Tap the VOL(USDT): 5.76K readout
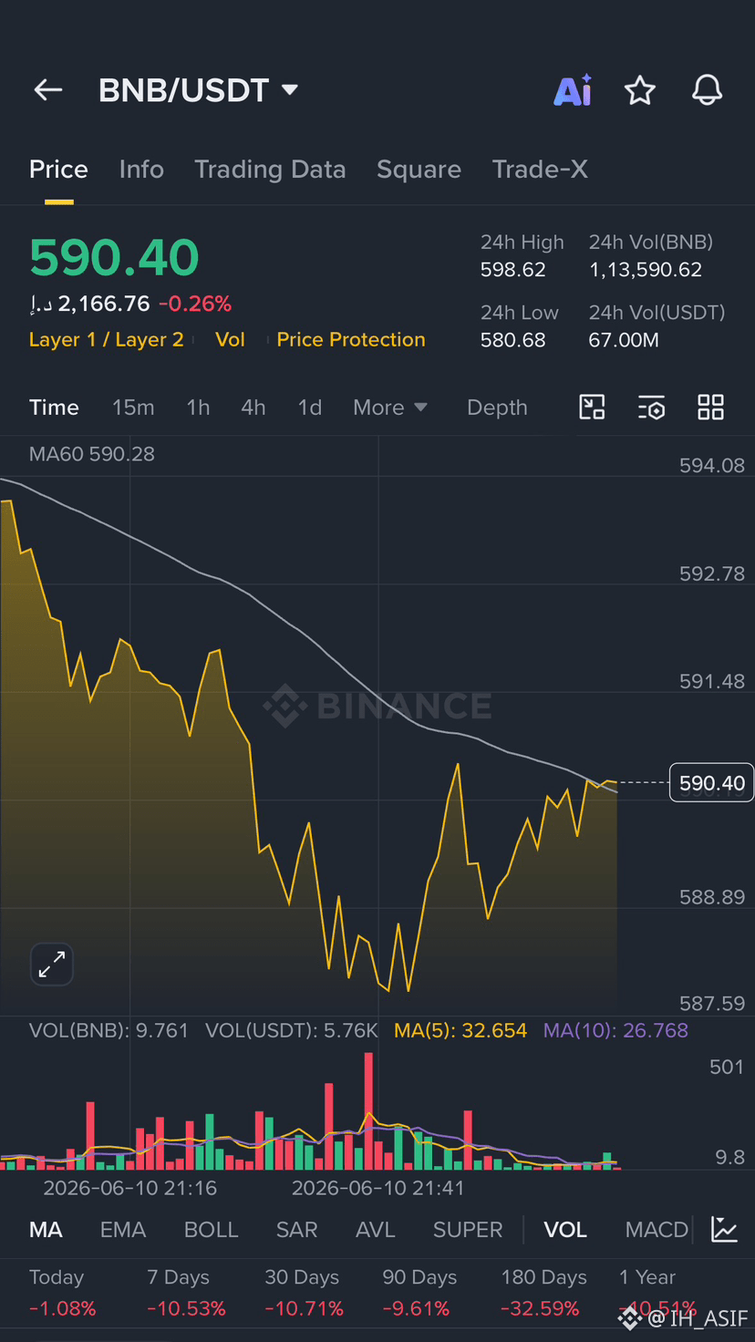 tap(292, 1031)
